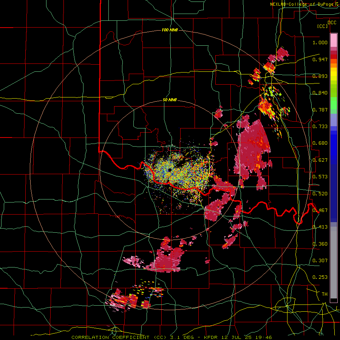Click the 0.253 color scale label
This screenshot has width=340, height=340.
coord(320,277)
